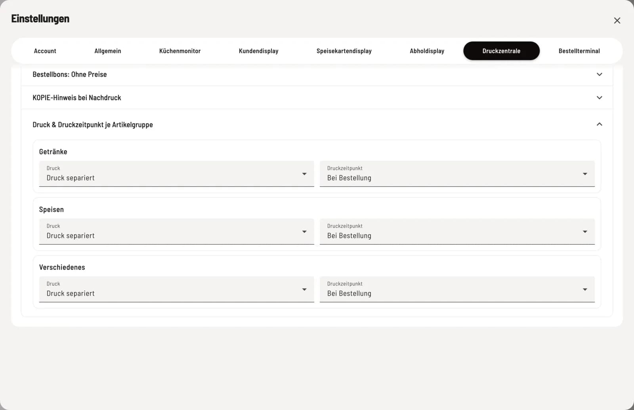Open the Küchenmonitor tab
Screen dimensions: 634x410
click(180, 51)
